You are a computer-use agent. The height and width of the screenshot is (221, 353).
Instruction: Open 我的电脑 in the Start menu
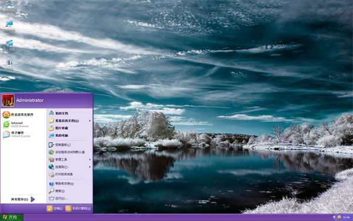tap(70, 136)
